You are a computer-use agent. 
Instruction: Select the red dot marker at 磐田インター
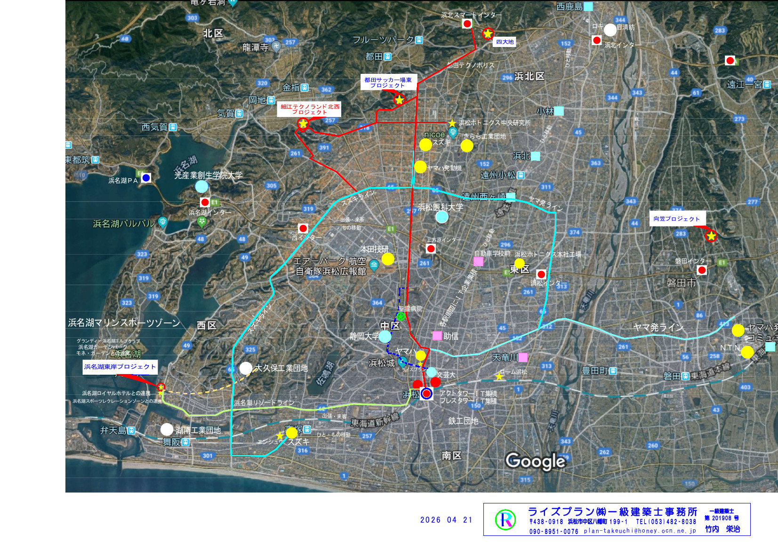[702, 270]
